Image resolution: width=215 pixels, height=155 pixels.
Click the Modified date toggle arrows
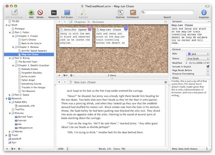pyautogui.click(x=186, y=63)
